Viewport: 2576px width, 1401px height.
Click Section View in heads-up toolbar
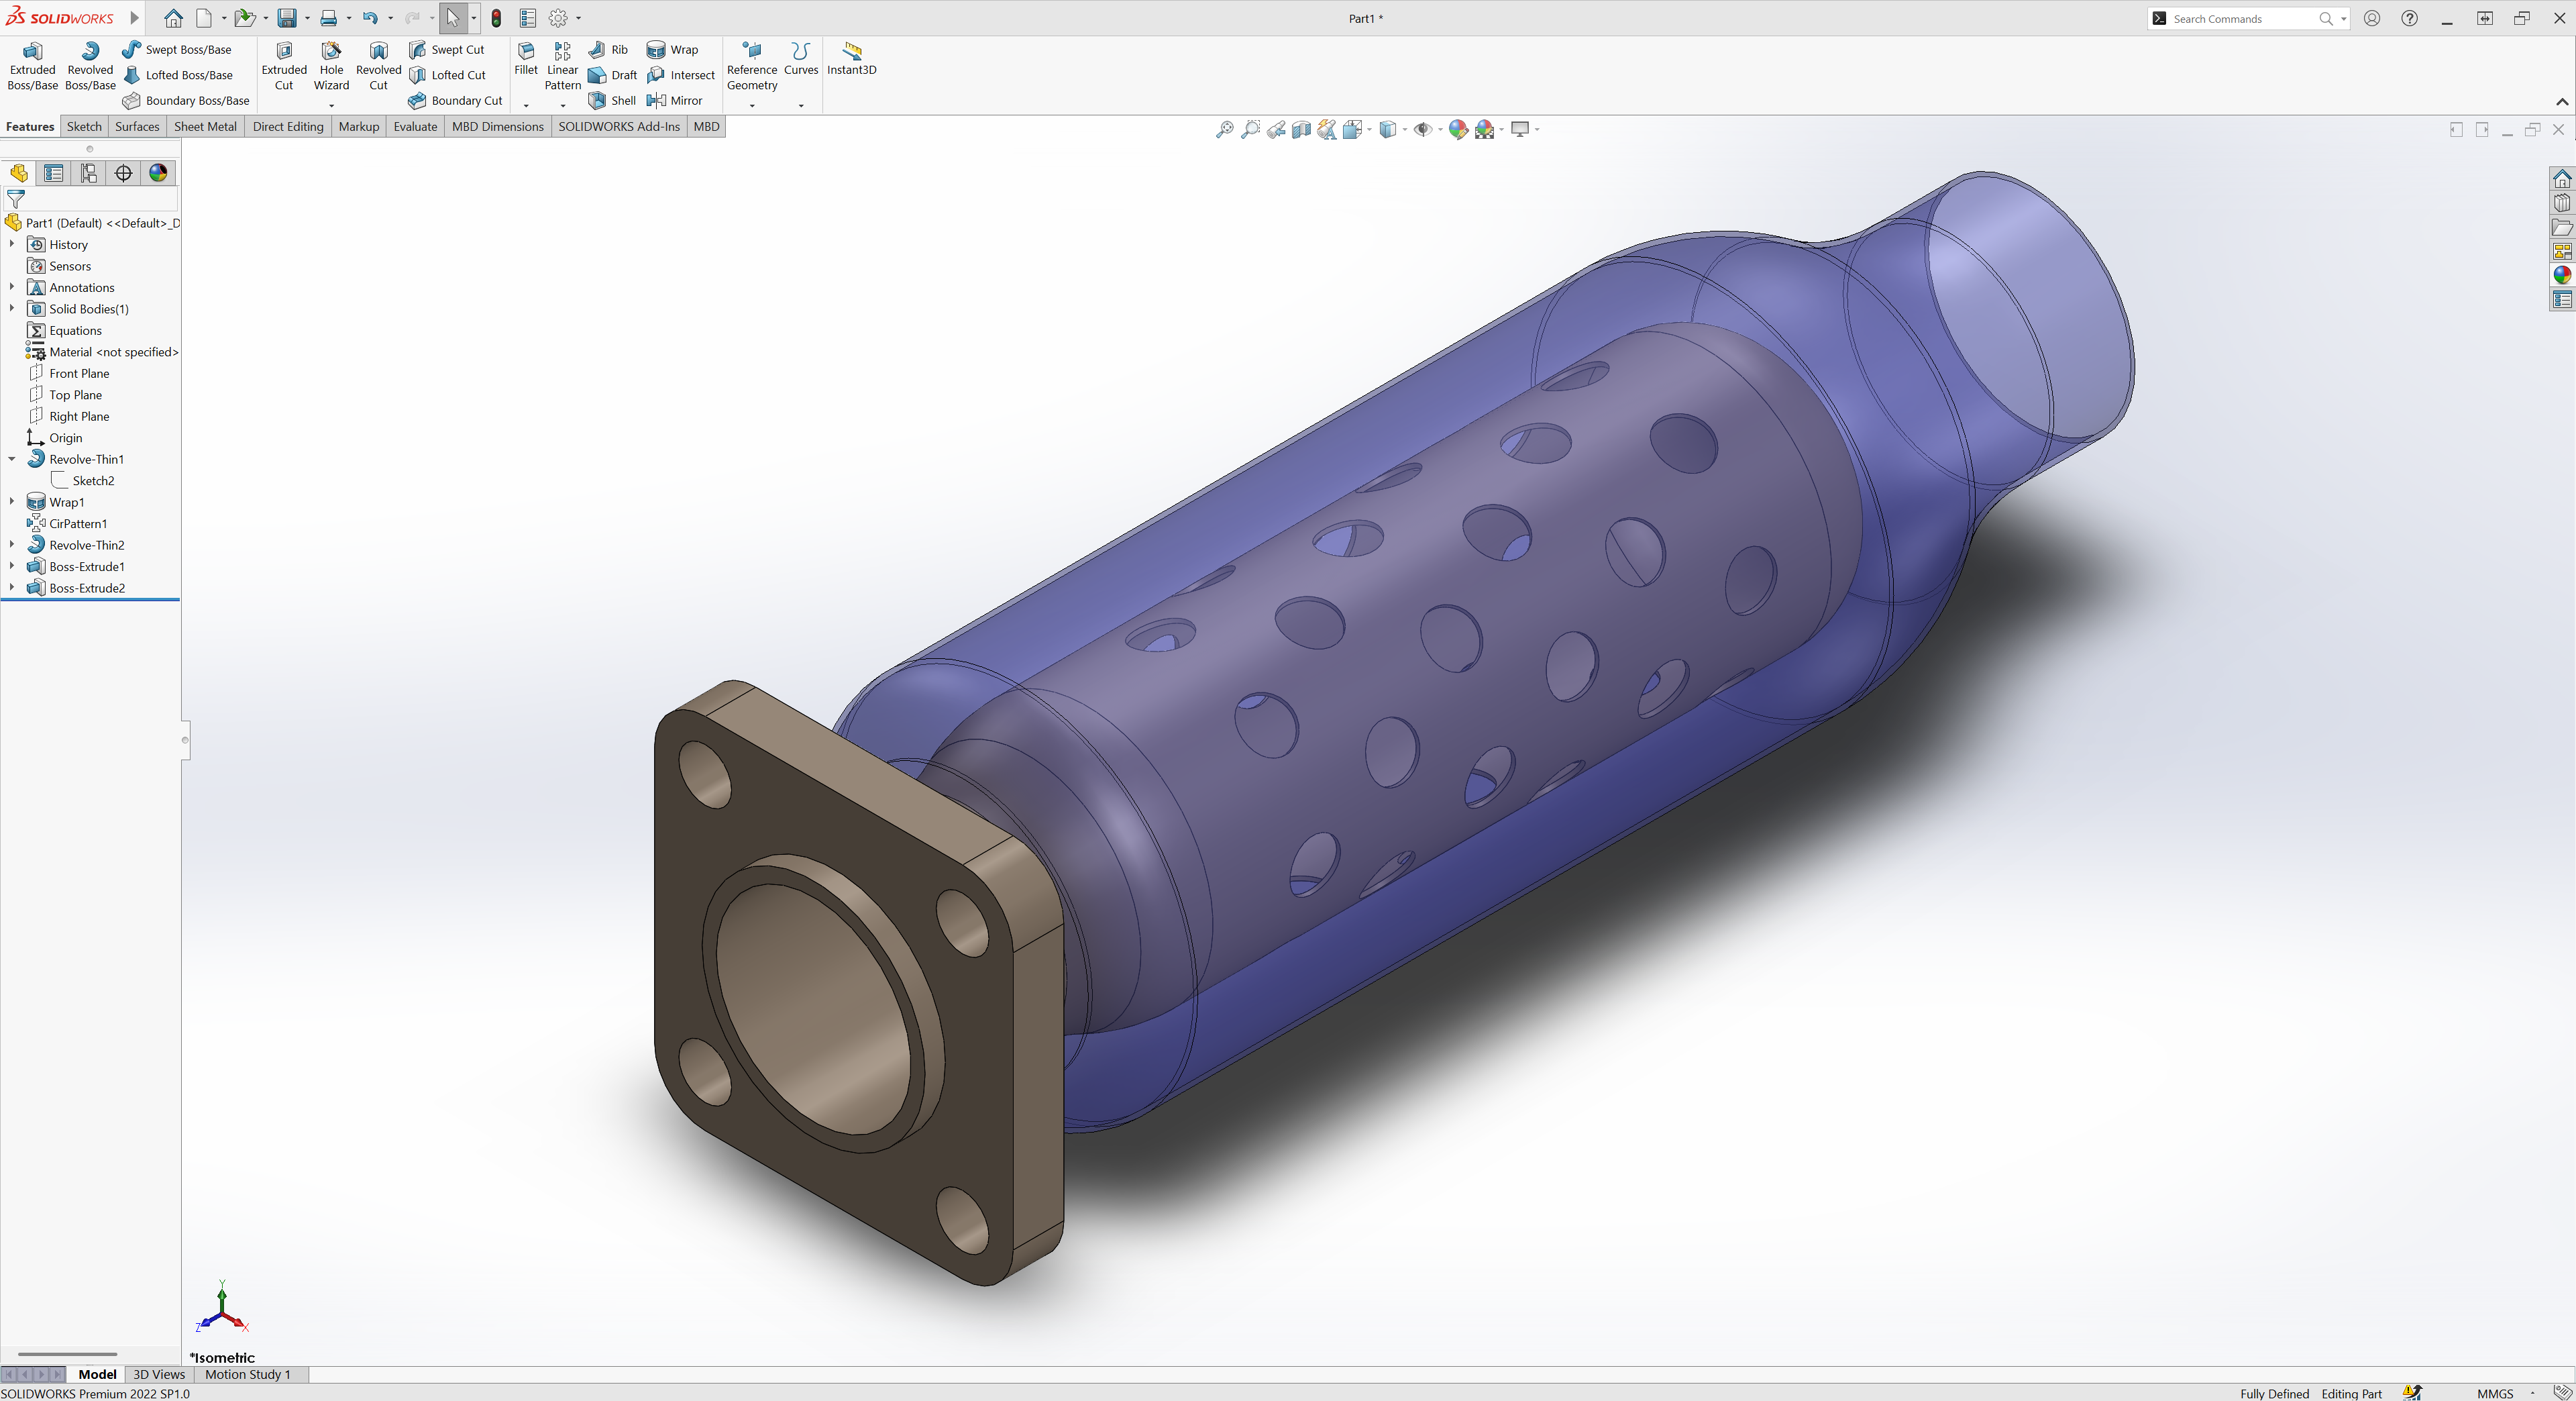point(1301,129)
